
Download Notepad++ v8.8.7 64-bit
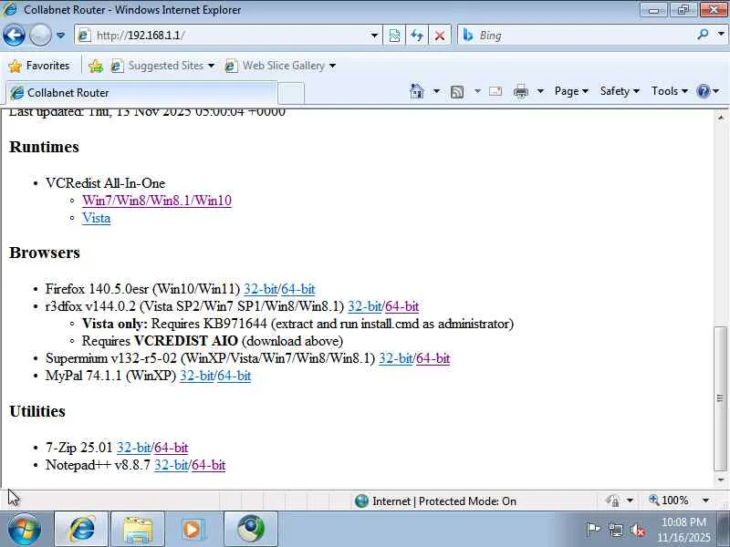[208, 465]
